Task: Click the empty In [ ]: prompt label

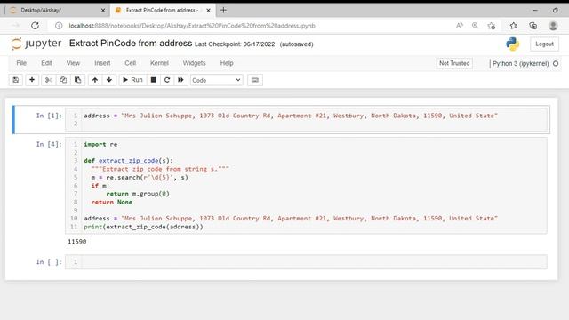Action: pyautogui.click(x=49, y=262)
